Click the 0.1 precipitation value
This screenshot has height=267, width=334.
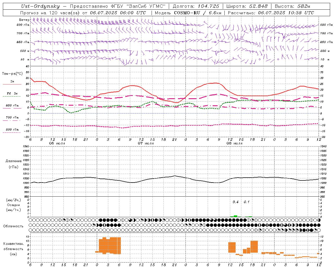(x=247, y=202)
